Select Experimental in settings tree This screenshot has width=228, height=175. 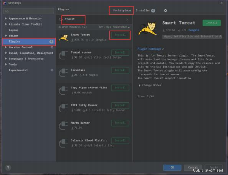tap(18, 70)
